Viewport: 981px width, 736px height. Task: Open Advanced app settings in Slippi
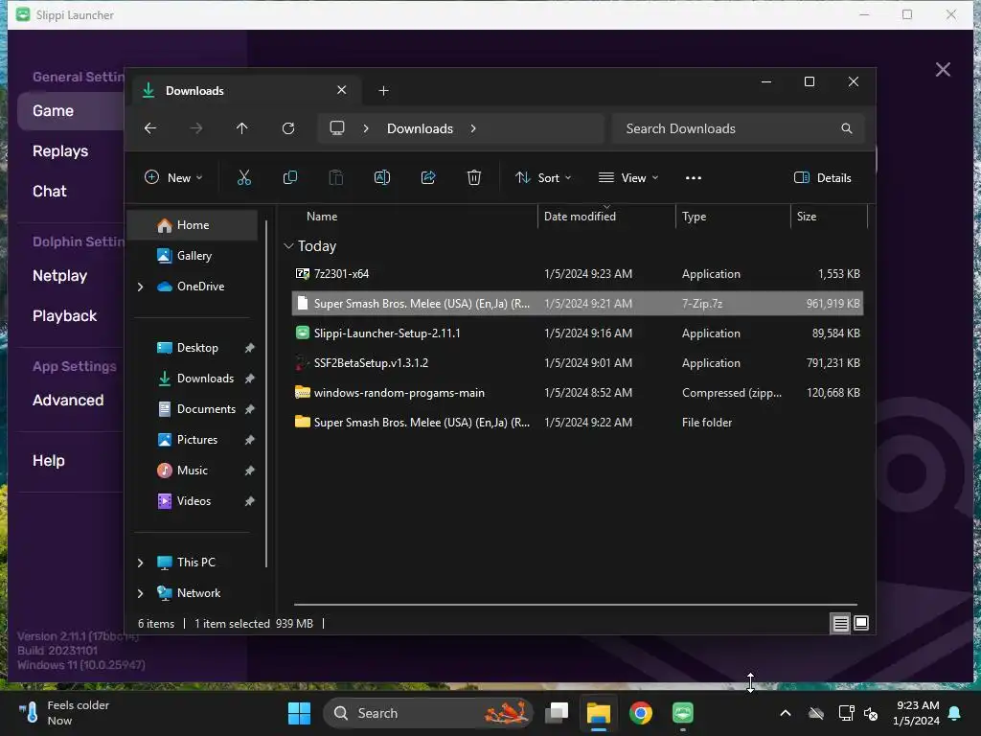coord(68,400)
